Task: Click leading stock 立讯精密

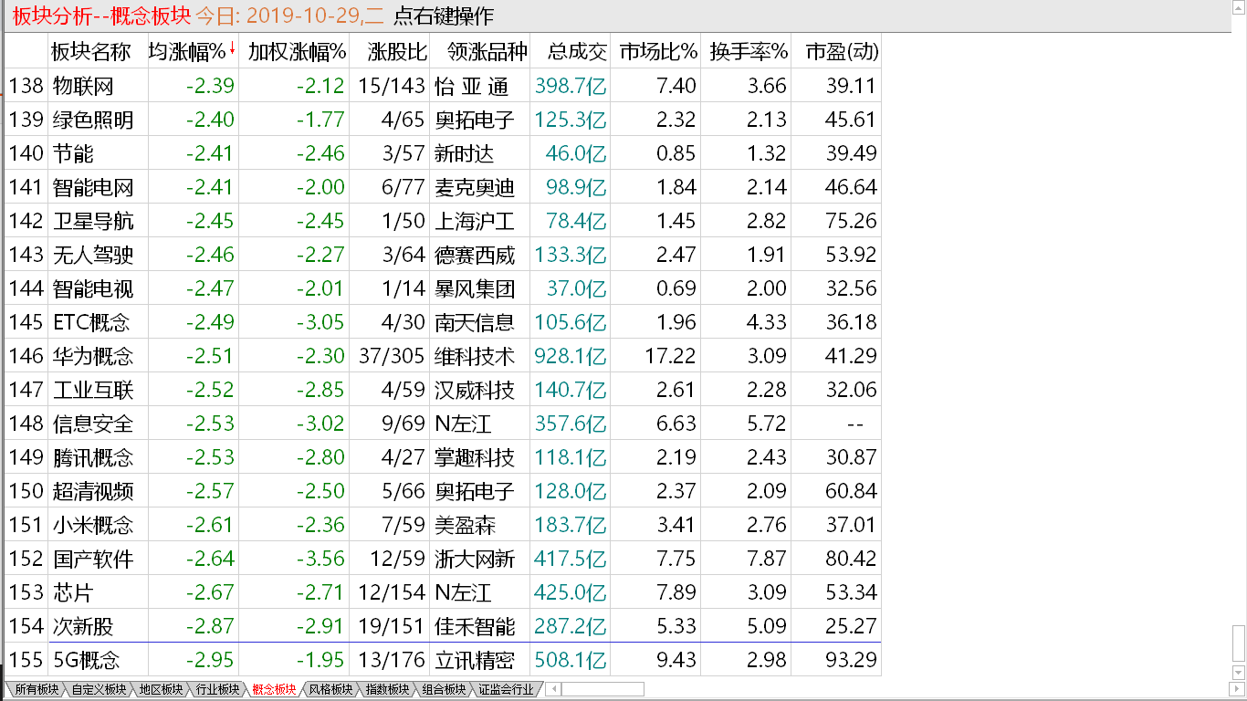Action: [476, 660]
